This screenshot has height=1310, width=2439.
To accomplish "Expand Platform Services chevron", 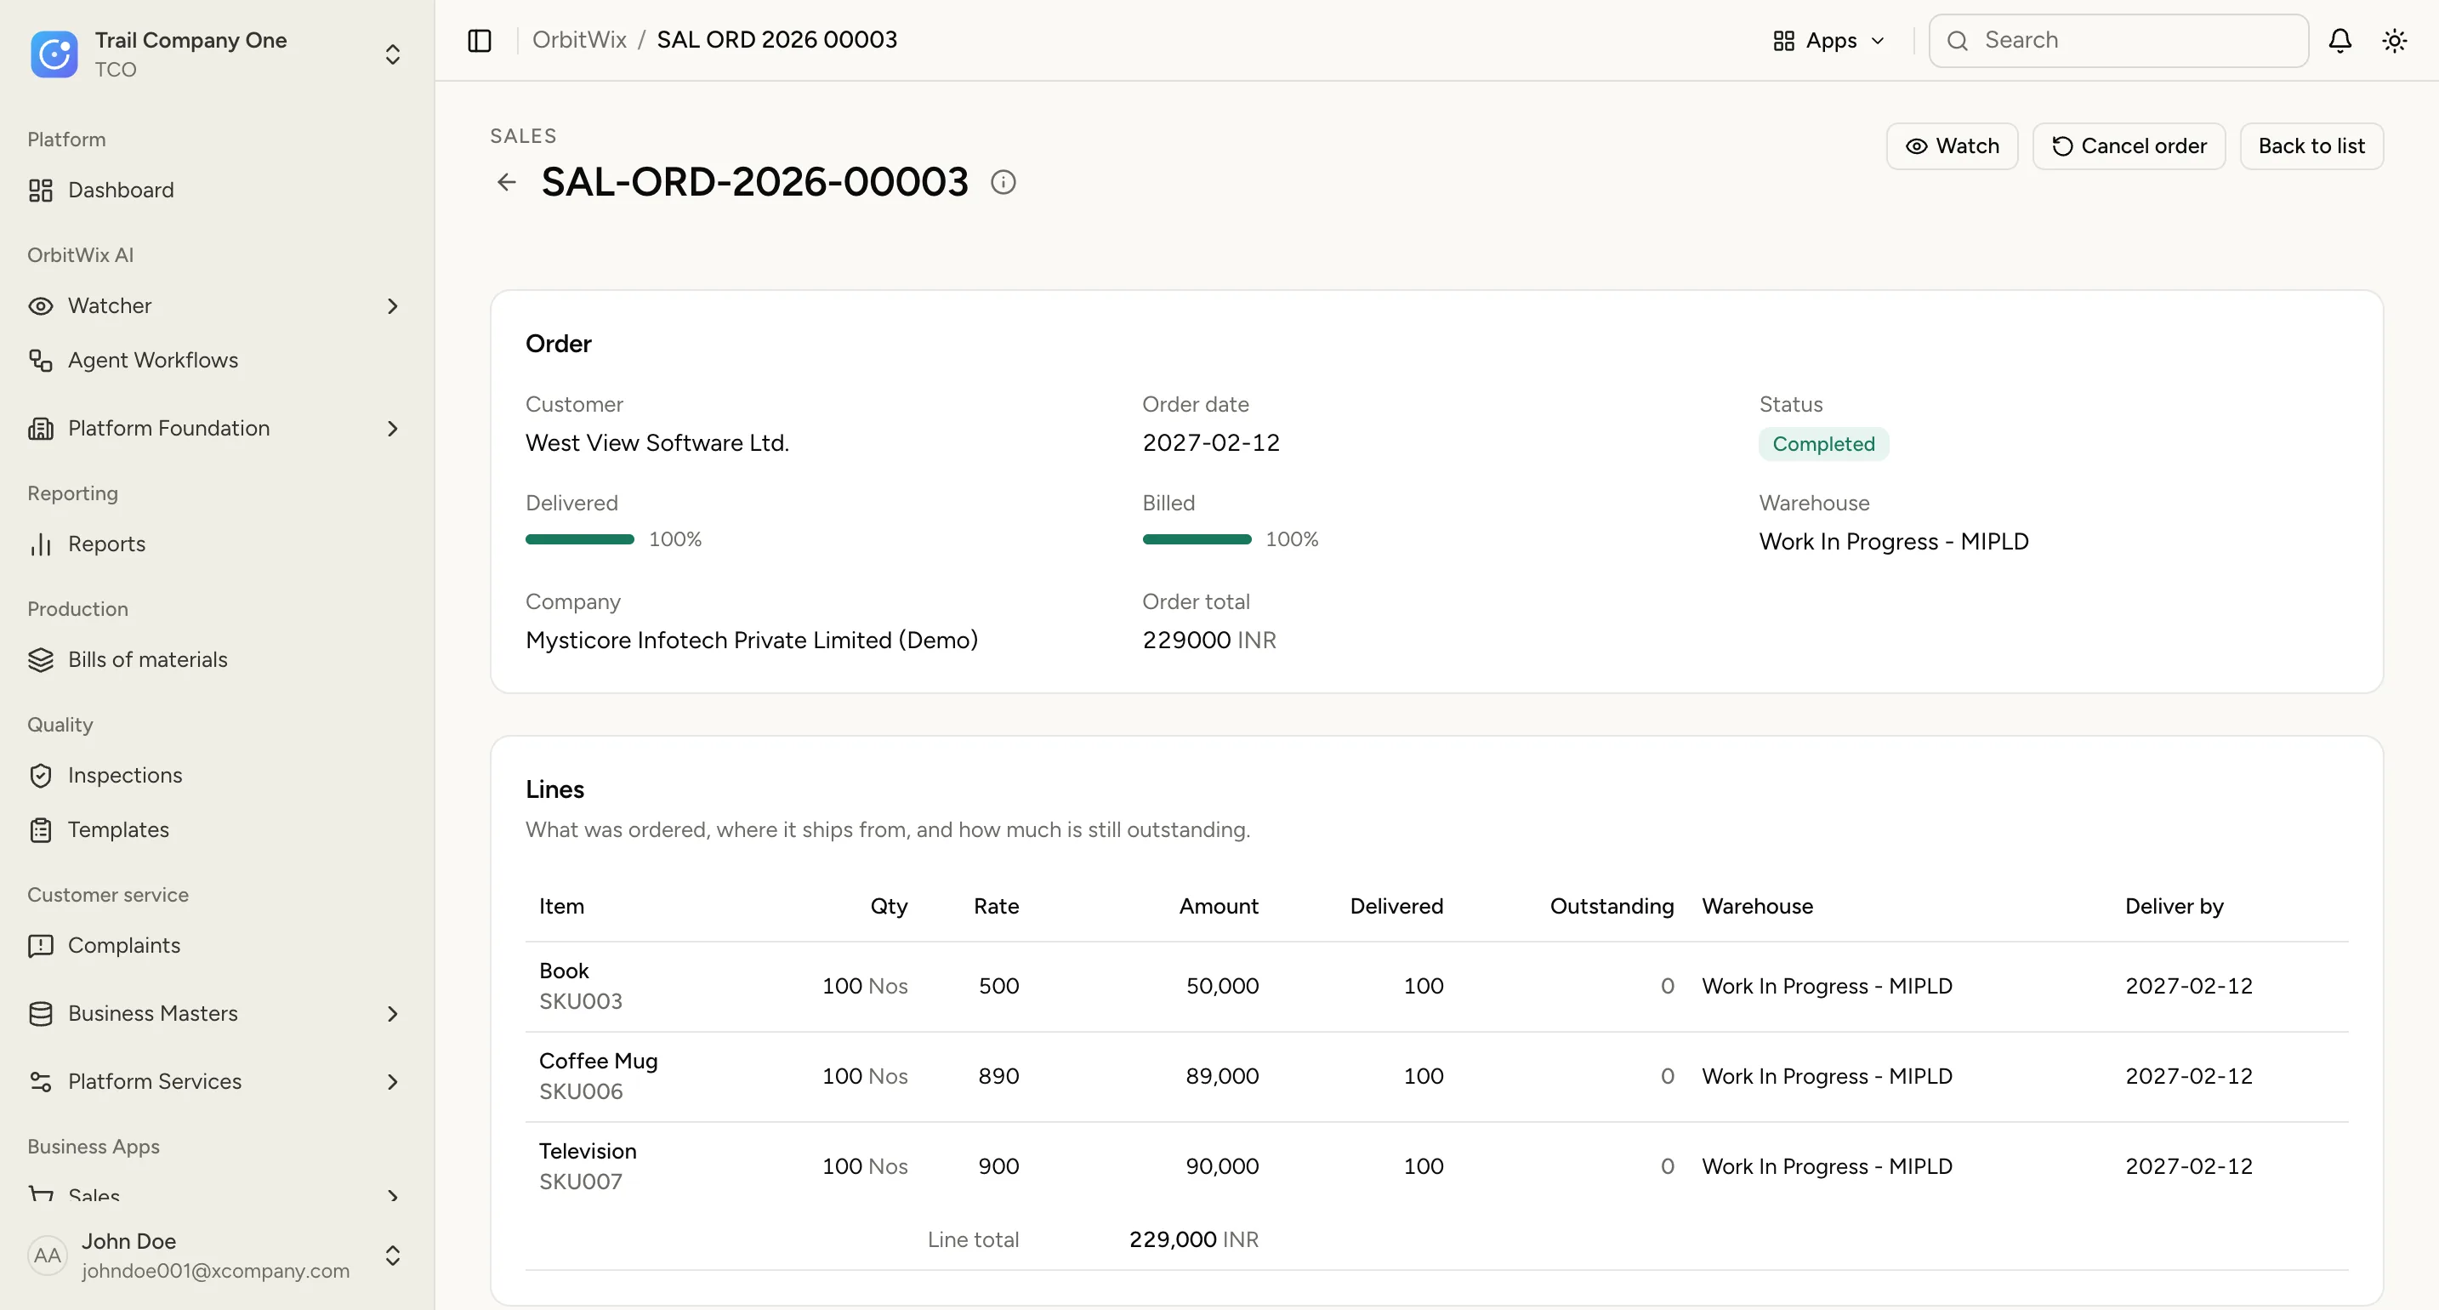I will [x=392, y=1082].
